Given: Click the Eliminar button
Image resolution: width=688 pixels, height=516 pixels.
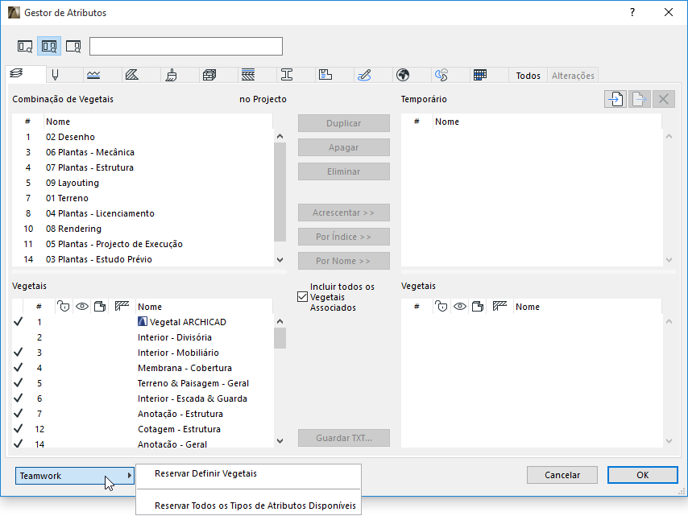Looking at the screenshot, I should point(343,171).
